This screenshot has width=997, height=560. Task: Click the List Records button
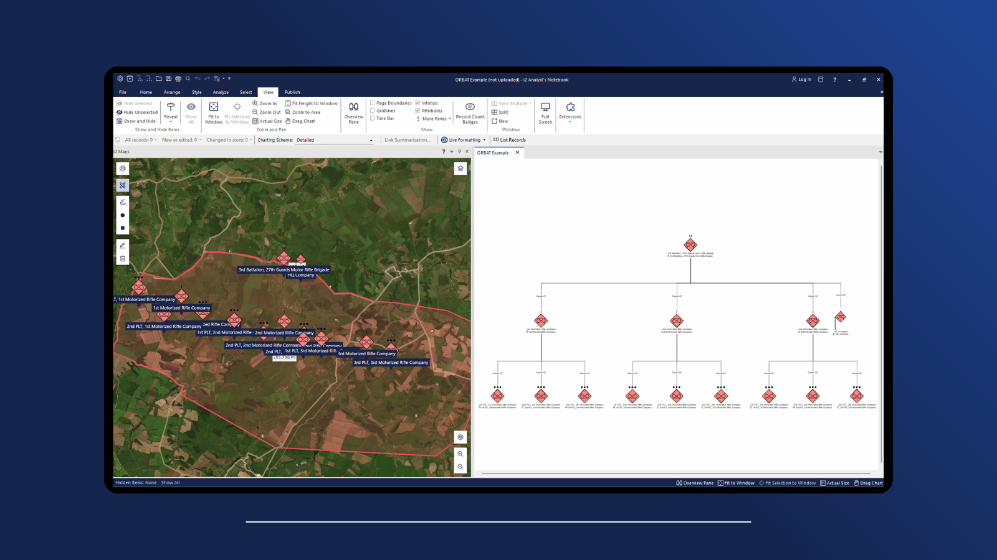[x=510, y=140]
